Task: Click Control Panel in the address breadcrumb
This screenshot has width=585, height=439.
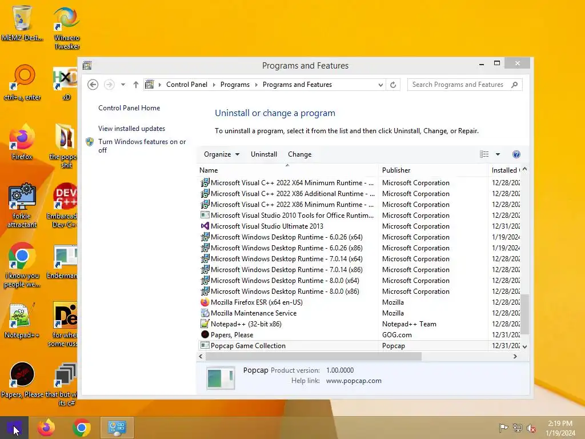Action: (x=187, y=85)
